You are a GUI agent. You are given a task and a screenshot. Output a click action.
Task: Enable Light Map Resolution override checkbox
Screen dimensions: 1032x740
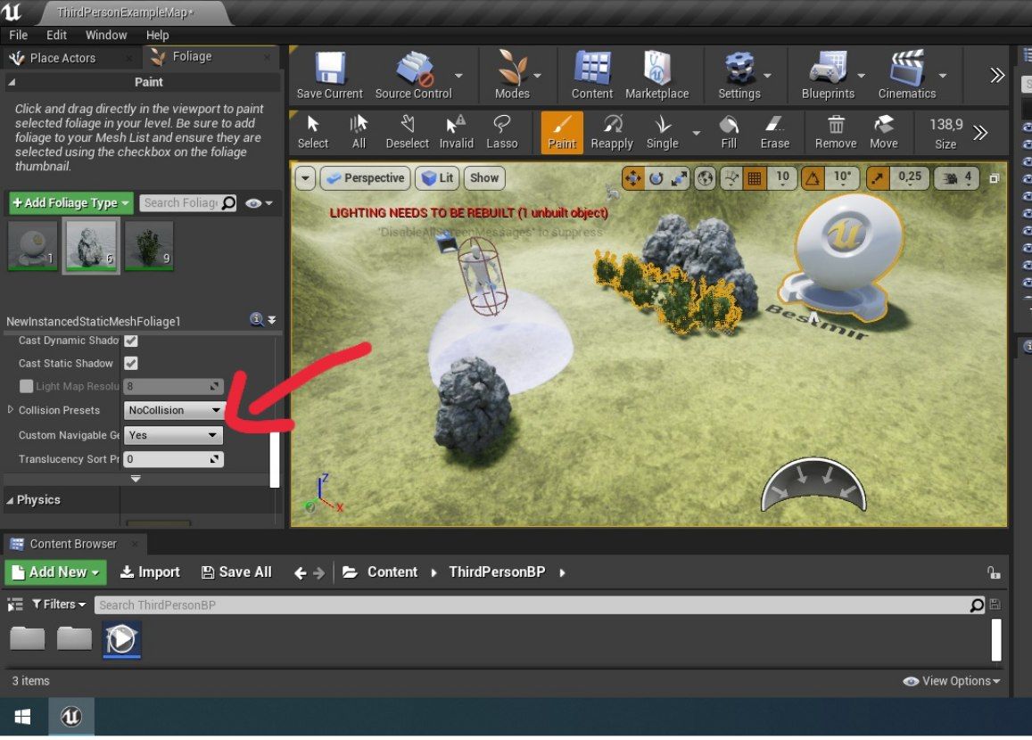point(27,386)
